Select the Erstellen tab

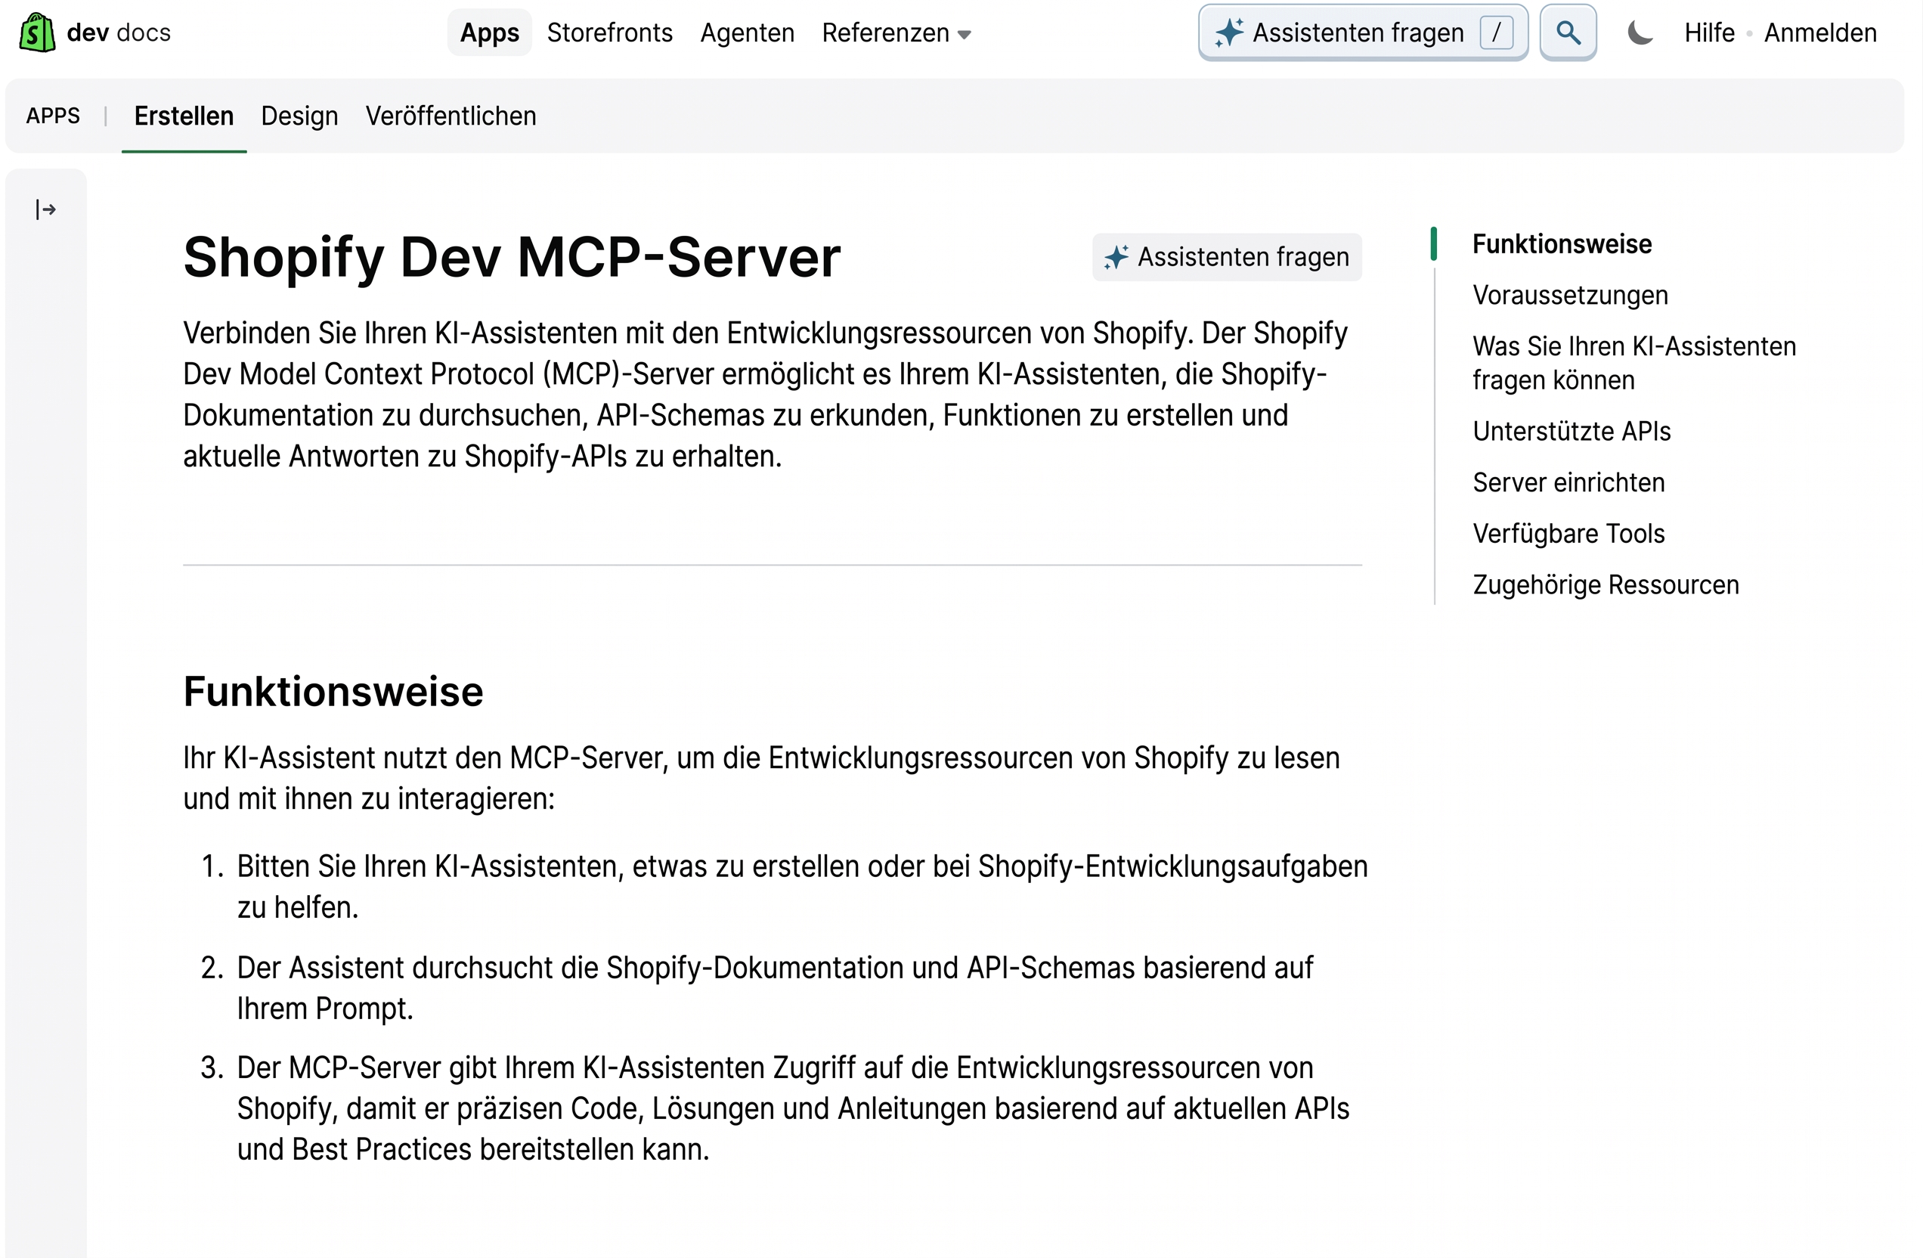click(184, 116)
